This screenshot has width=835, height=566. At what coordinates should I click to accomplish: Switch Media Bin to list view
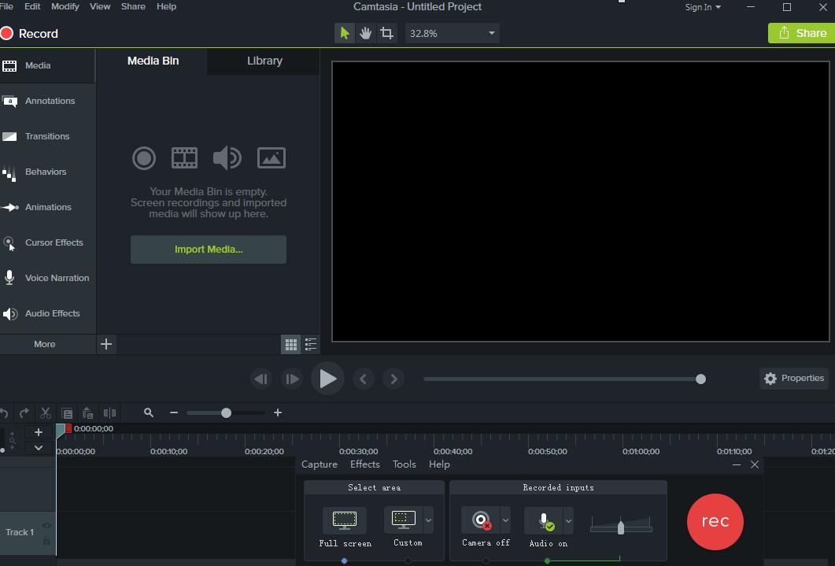point(310,344)
